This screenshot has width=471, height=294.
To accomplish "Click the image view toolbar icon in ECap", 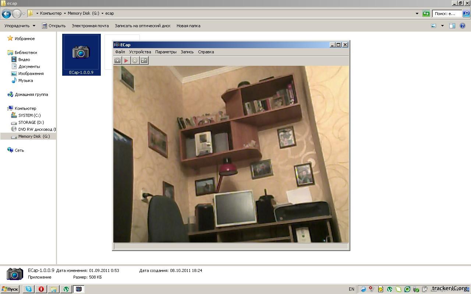I will coord(144,60).
